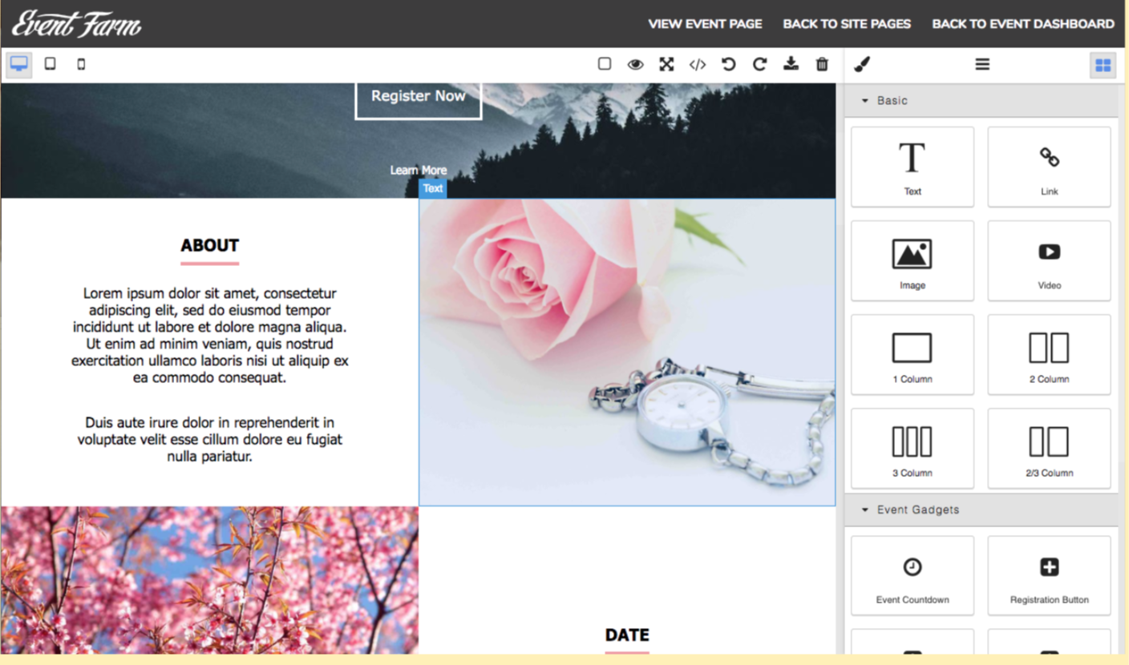Enter fullscreen mode with arrows icon
The width and height of the screenshot is (1129, 665).
[x=666, y=64]
